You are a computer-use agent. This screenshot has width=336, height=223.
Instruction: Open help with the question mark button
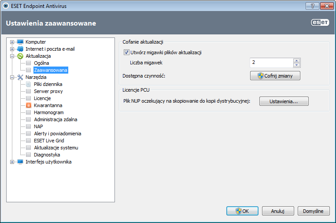click(x=312, y=6)
